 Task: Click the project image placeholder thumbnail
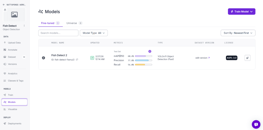(x=14, y=15)
